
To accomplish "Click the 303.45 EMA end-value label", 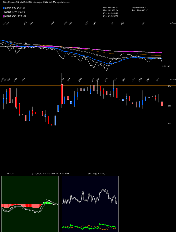I will coord(166,67).
